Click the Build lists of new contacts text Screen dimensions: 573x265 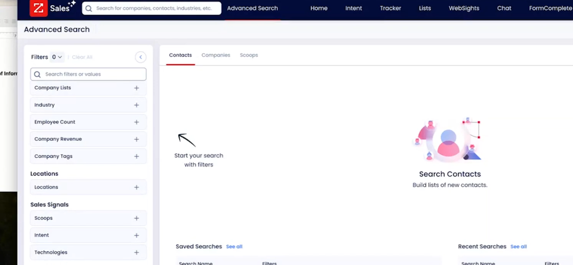point(450,185)
